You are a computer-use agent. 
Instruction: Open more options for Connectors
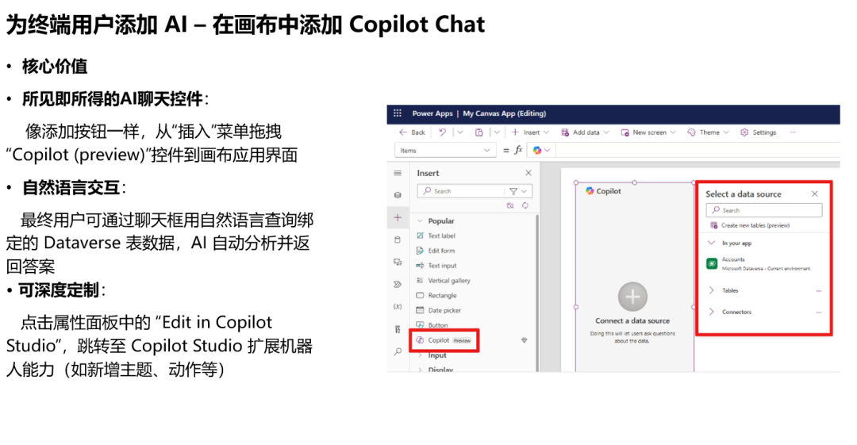(x=819, y=313)
